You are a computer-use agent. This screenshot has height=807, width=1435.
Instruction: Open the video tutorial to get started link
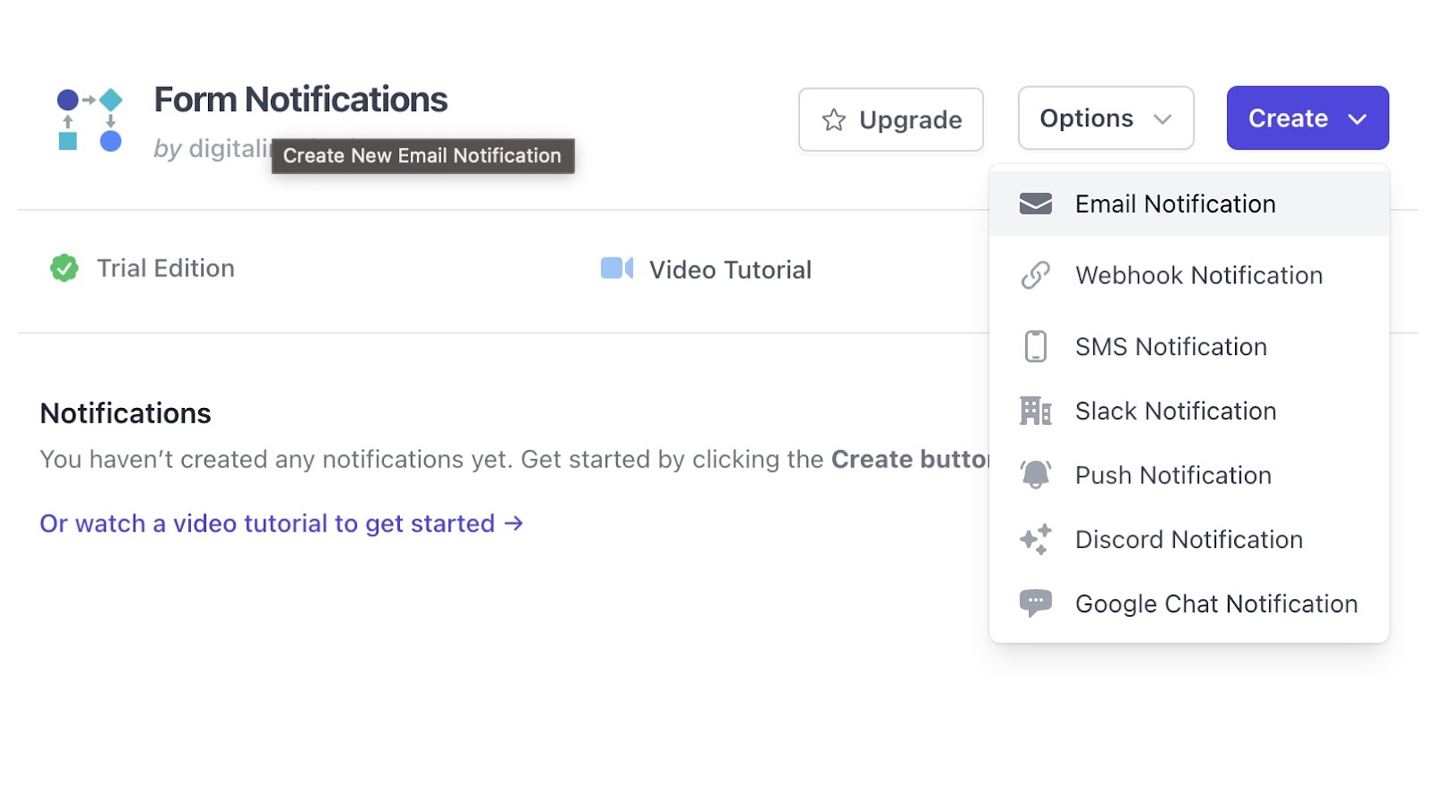click(281, 524)
